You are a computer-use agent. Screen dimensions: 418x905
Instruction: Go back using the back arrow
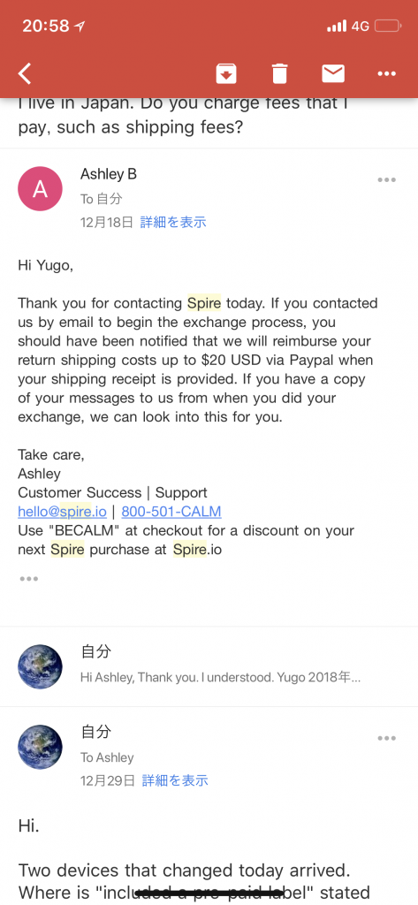[x=25, y=73]
